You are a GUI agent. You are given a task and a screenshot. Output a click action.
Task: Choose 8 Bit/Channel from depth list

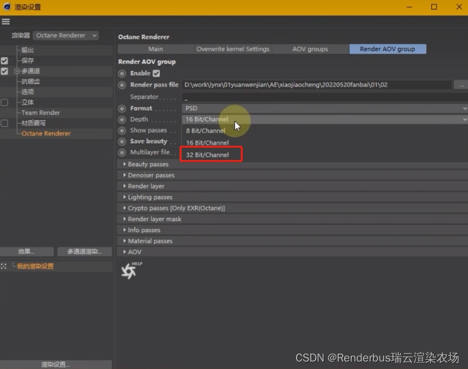click(206, 131)
